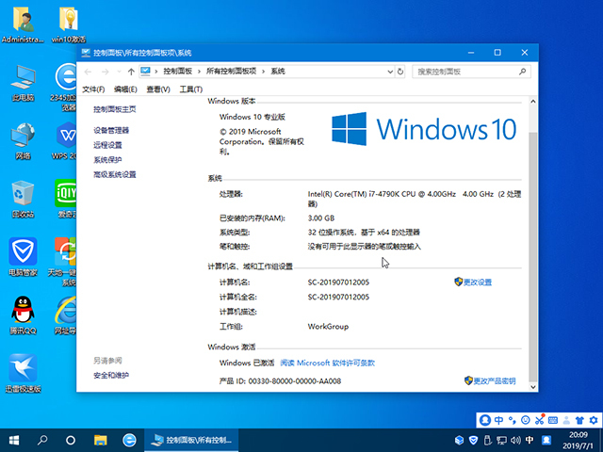Open the 文件(F) menu

click(x=93, y=89)
